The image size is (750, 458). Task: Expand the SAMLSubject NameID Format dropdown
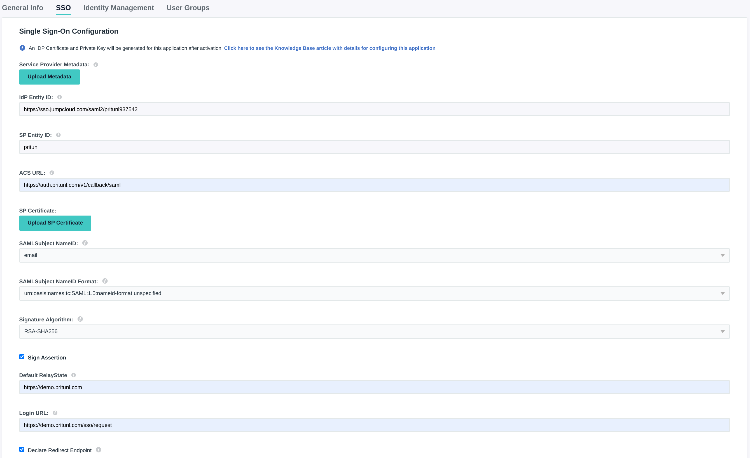click(374, 293)
